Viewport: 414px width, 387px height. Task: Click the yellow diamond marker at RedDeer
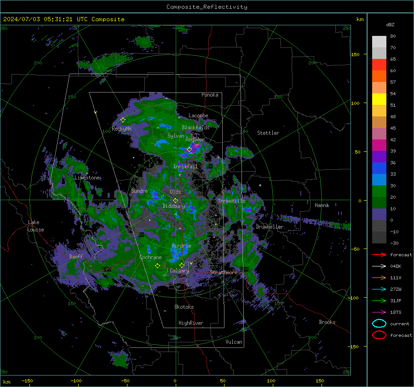pyautogui.click(x=190, y=150)
